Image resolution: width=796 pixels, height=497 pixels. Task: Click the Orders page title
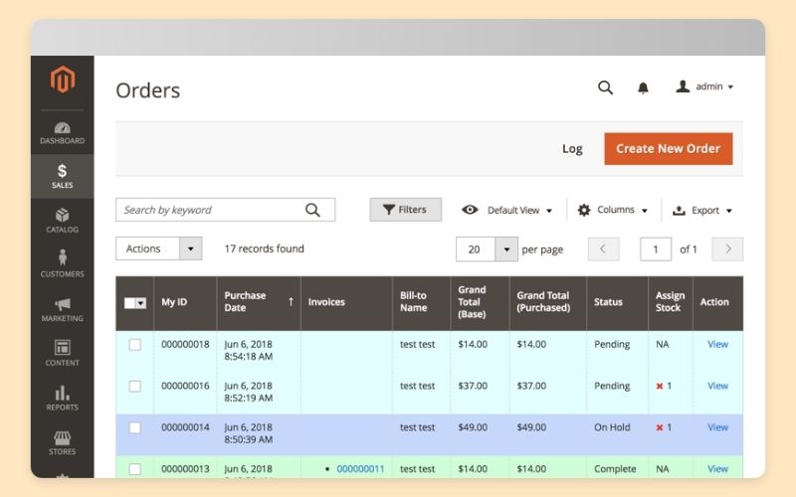coord(147,90)
